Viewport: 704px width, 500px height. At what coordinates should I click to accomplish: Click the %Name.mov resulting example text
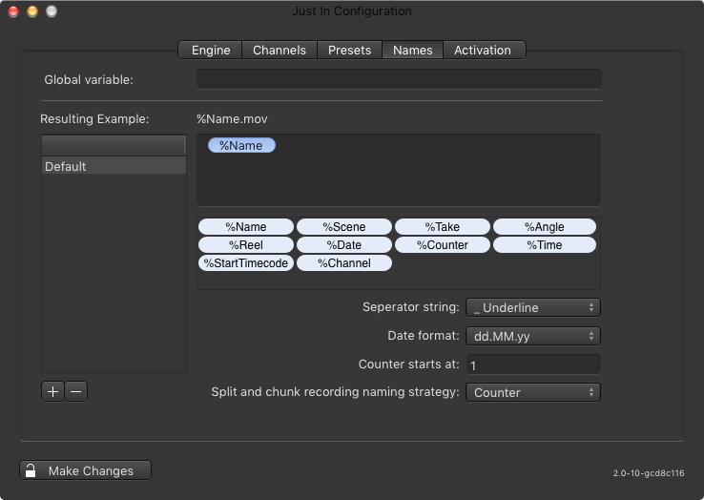[x=232, y=119]
